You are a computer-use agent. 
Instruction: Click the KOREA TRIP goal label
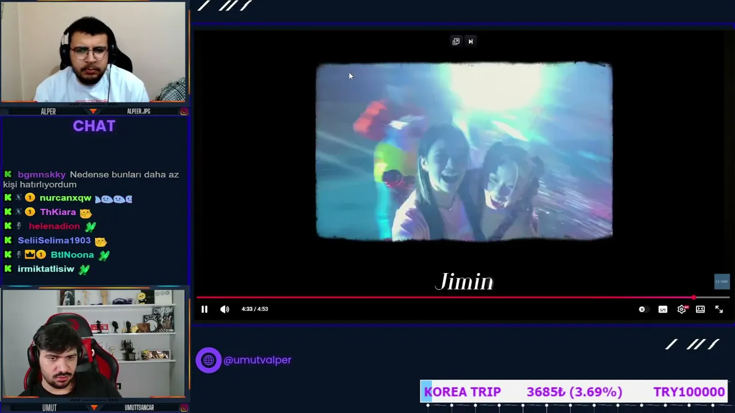[462, 392]
